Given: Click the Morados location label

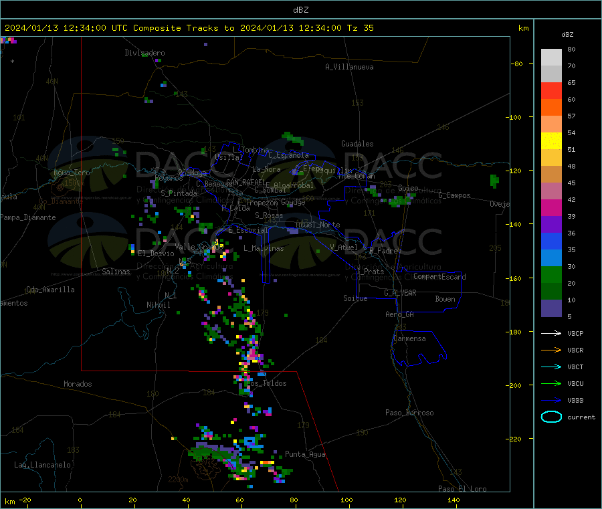Looking at the screenshot, I should coord(78,384).
